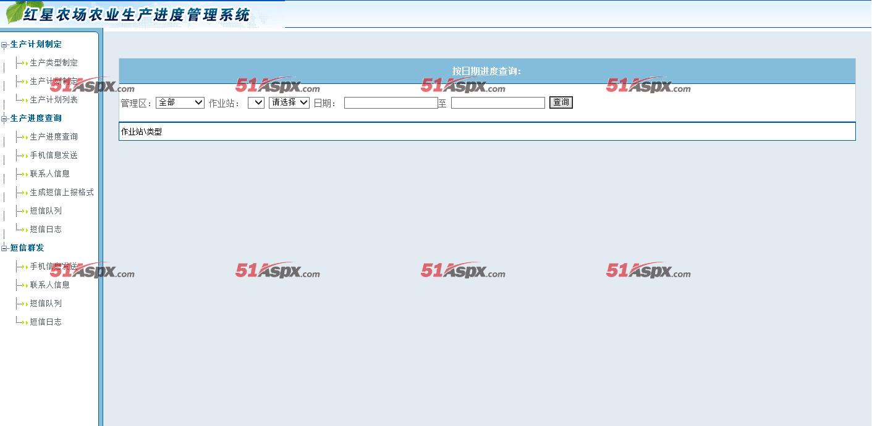Open 手机信息发送 under 短信群发
The height and width of the screenshot is (426, 872).
click(x=54, y=267)
